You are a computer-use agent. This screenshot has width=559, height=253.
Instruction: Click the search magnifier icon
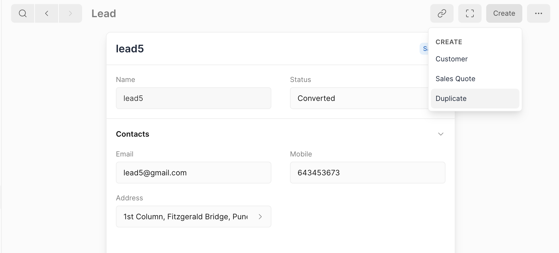click(x=23, y=13)
